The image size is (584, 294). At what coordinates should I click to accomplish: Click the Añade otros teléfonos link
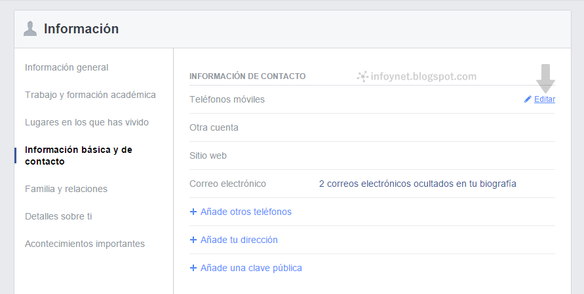point(246,212)
